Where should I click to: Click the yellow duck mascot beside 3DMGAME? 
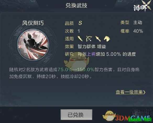109,116
